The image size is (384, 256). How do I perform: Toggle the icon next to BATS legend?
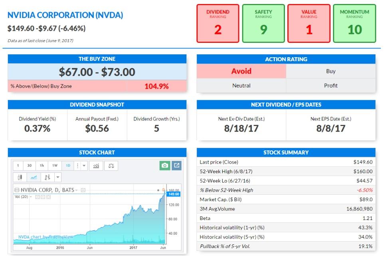coord(83,190)
